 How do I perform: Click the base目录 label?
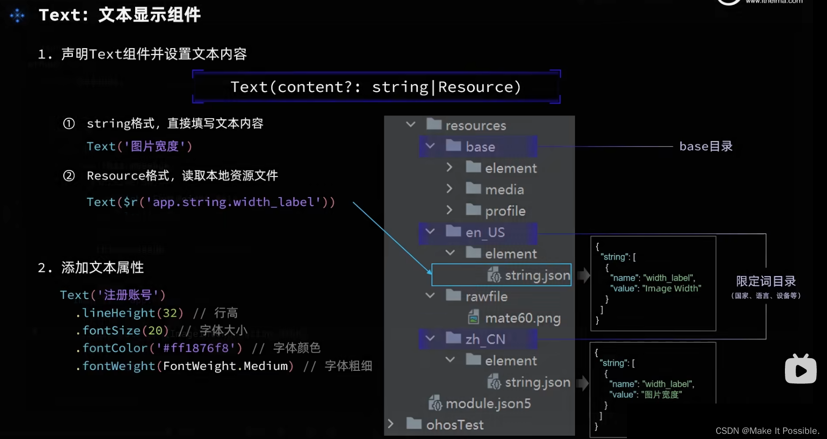point(706,146)
